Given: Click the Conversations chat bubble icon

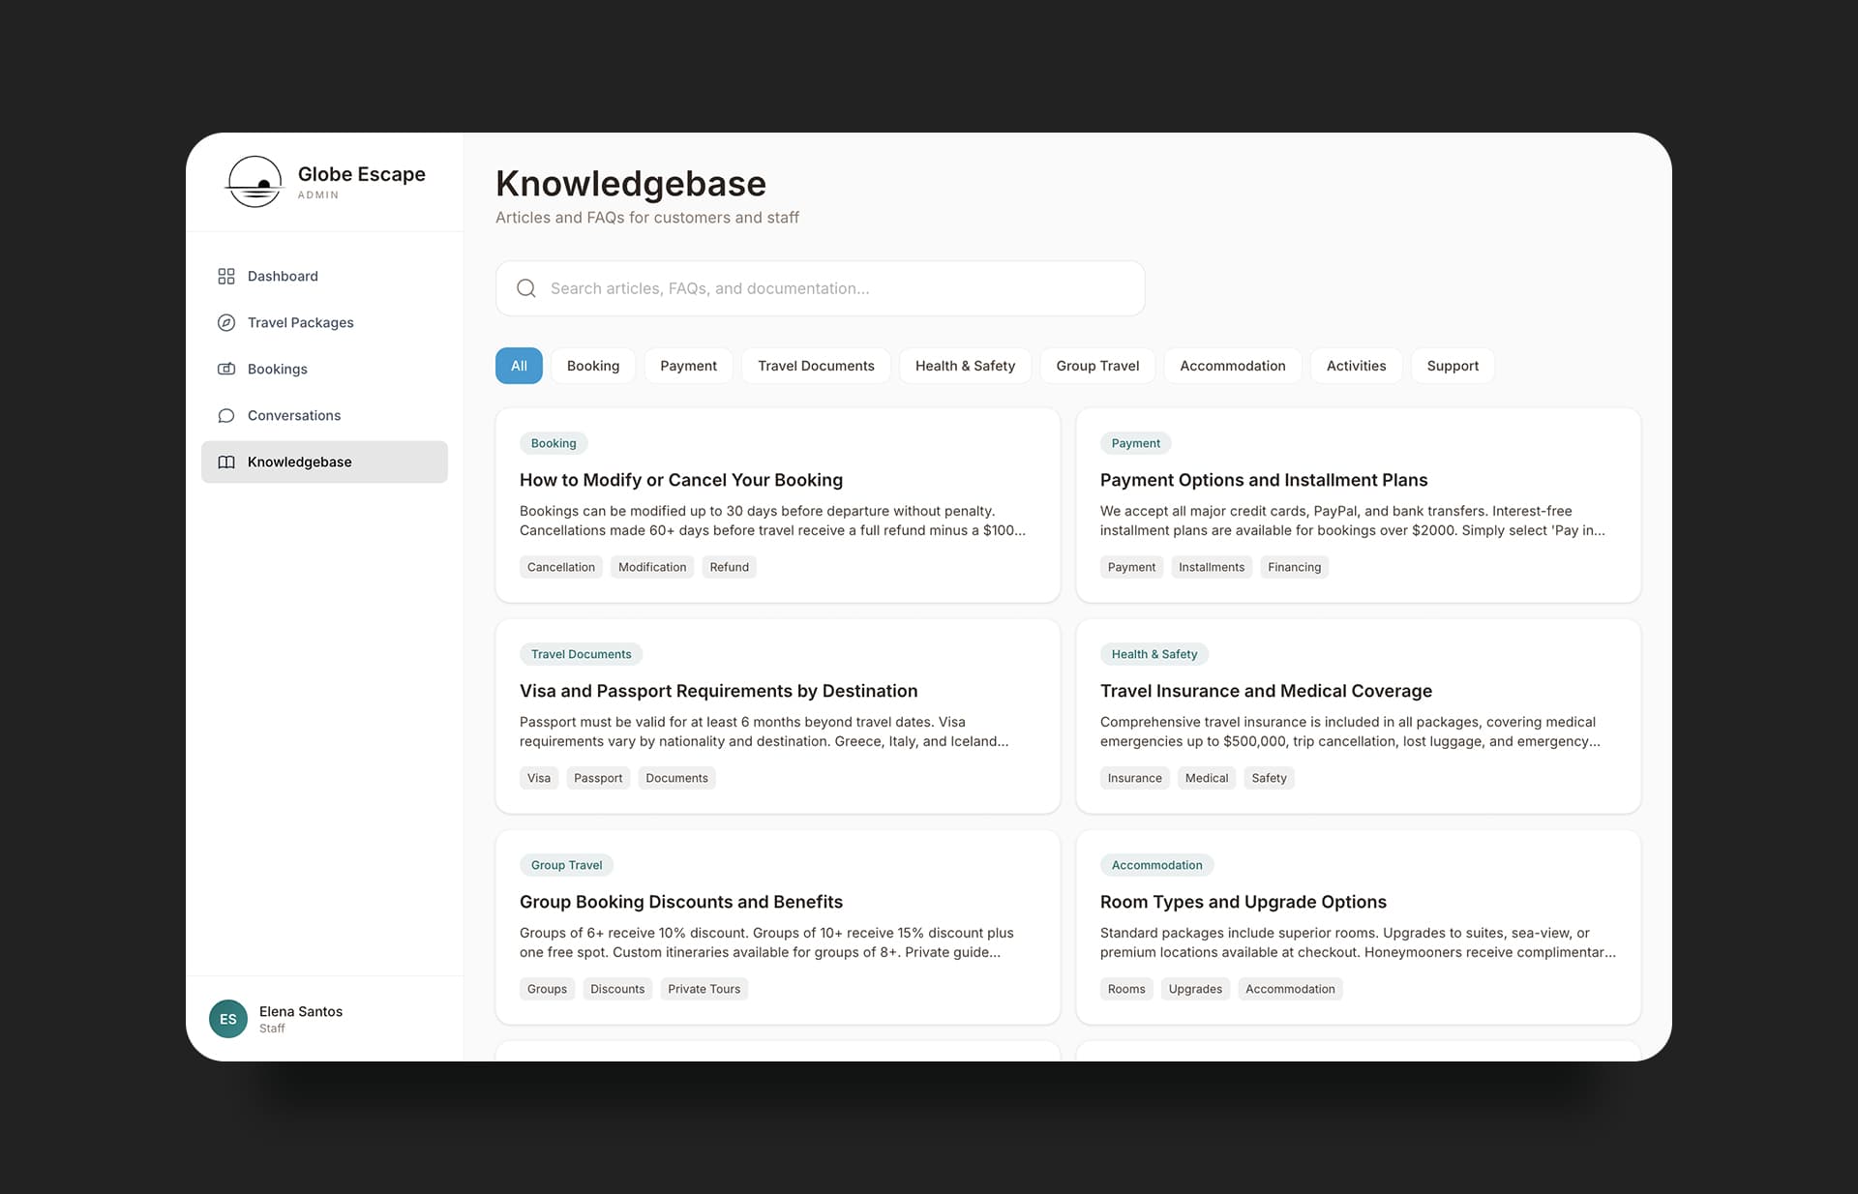Looking at the screenshot, I should [x=226, y=416].
